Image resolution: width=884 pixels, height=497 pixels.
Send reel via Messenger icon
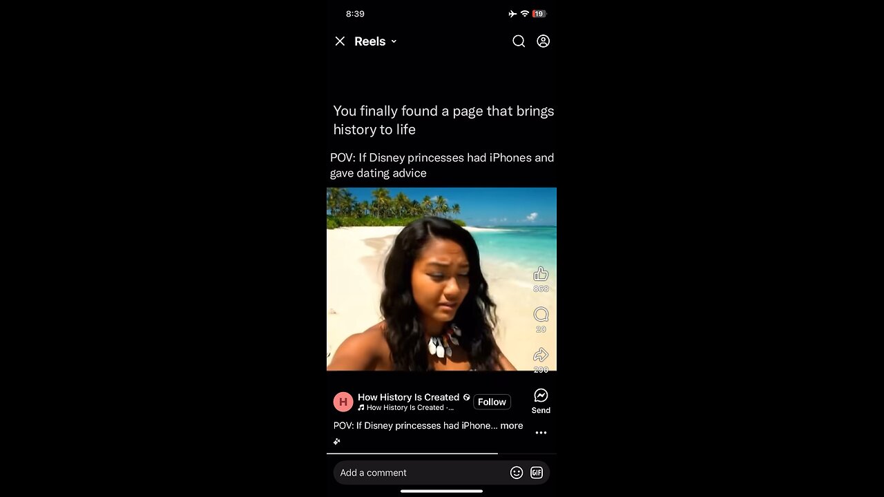point(541,396)
